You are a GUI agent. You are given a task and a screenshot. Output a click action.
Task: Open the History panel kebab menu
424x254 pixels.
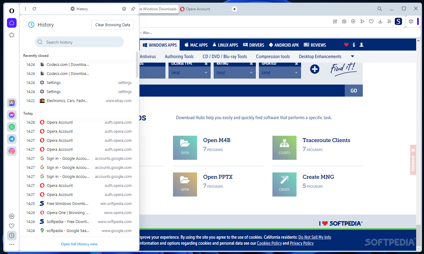[x=25, y=9]
